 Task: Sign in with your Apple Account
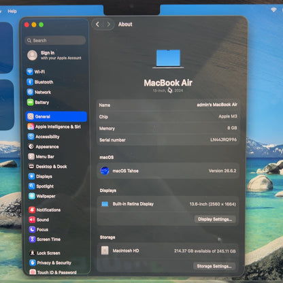[x=54, y=55]
